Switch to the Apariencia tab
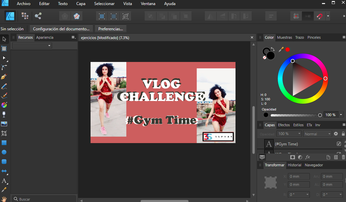The width and height of the screenshot is (346, 202). pyautogui.click(x=45, y=37)
